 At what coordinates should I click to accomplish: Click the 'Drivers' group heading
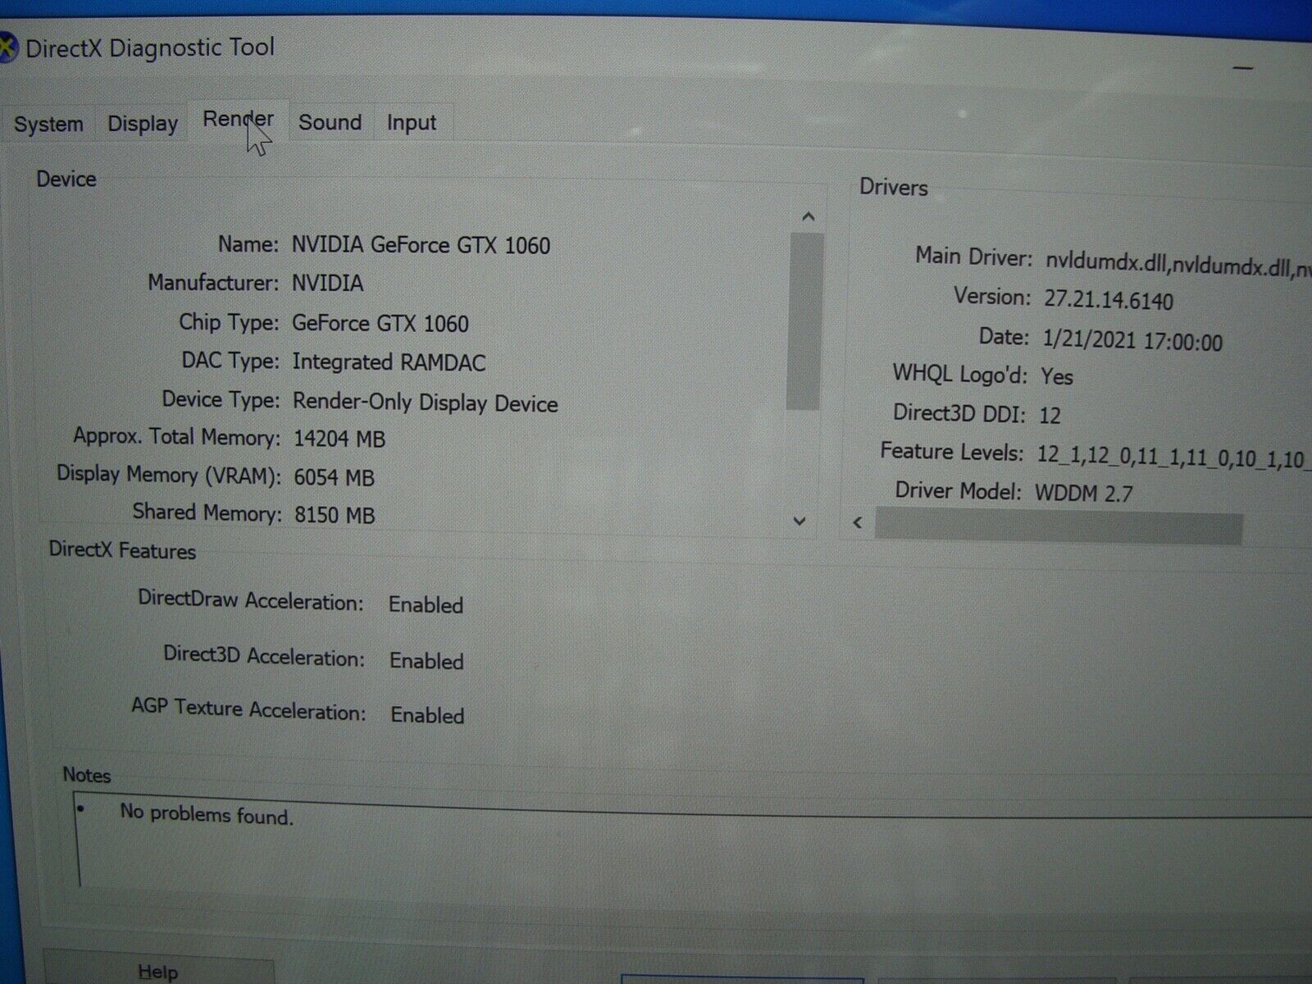click(x=894, y=188)
